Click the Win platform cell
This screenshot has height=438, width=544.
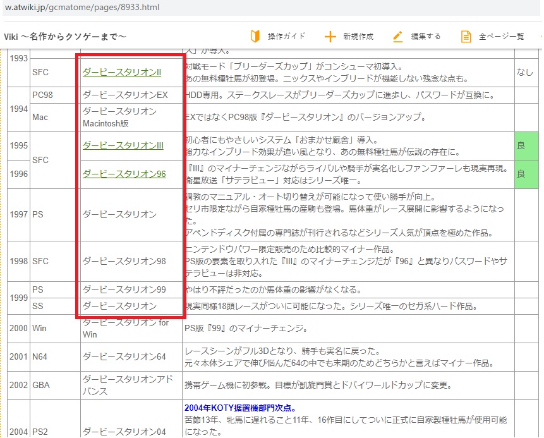click(55, 328)
